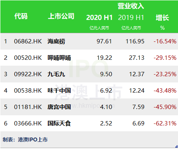Click the 2020 H1 column header
Screen dimensions: 178x152
click(99, 18)
